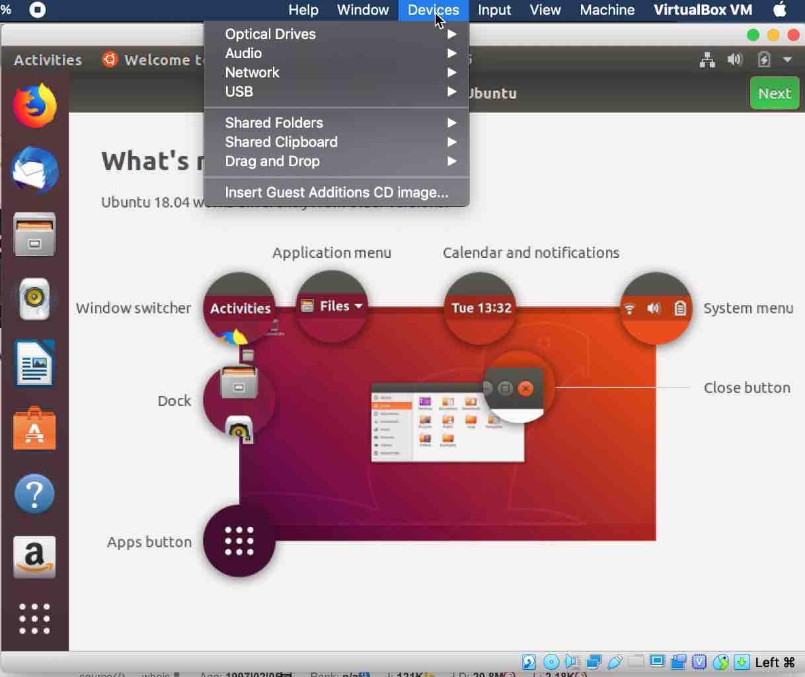805x677 pixels.
Task: Click the green Next button
Action: click(775, 93)
